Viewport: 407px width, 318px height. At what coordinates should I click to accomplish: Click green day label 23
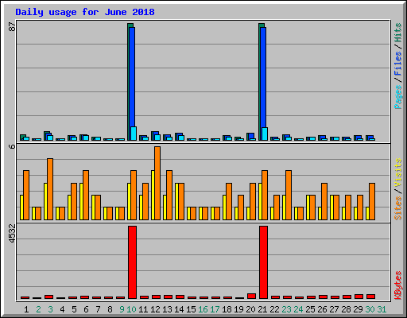click(x=286, y=309)
